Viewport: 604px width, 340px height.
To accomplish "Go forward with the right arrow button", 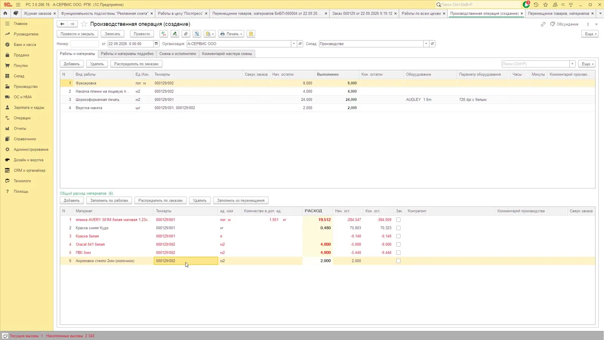I will click(72, 24).
